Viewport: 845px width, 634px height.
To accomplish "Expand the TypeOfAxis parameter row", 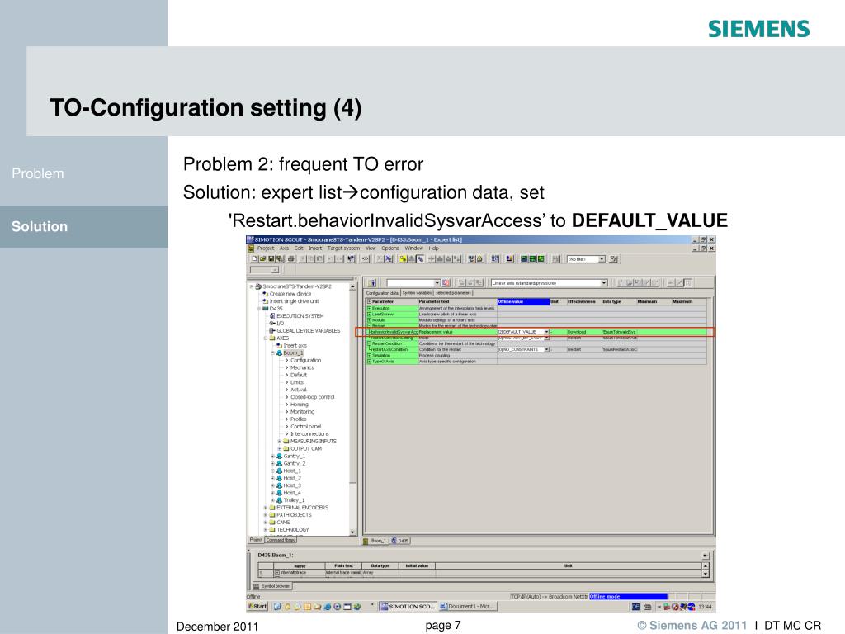I will (369, 362).
